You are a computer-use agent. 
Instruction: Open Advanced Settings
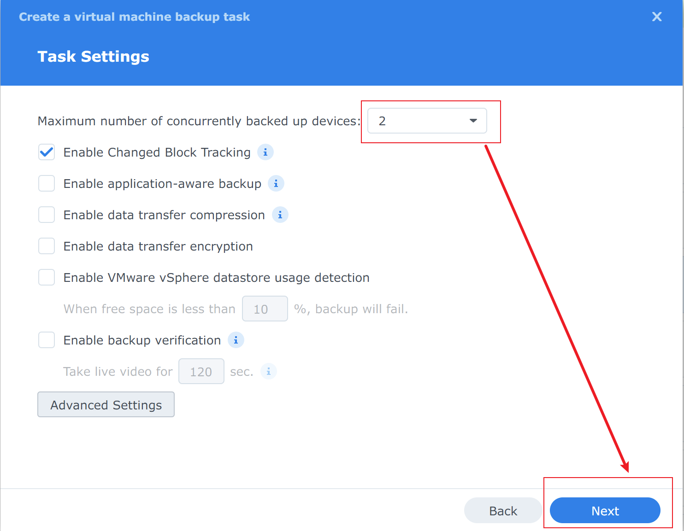[106, 404]
